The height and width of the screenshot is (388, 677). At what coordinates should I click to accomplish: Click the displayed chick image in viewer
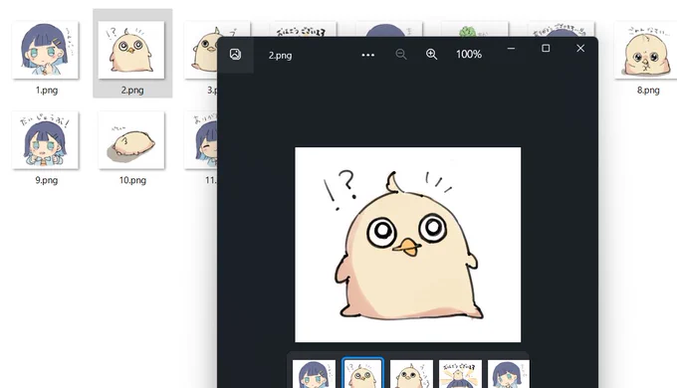pyautogui.click(x=407, y=245)
